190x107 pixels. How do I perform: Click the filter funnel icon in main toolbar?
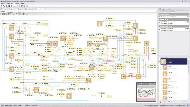[1, 6]
